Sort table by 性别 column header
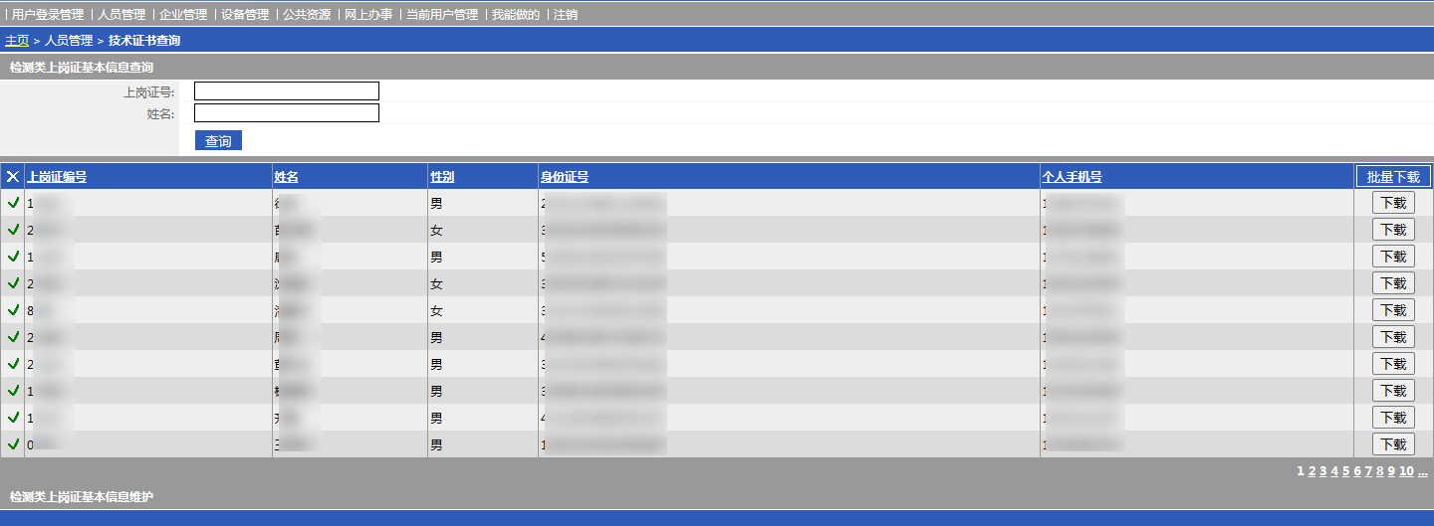 pos(442,177)
